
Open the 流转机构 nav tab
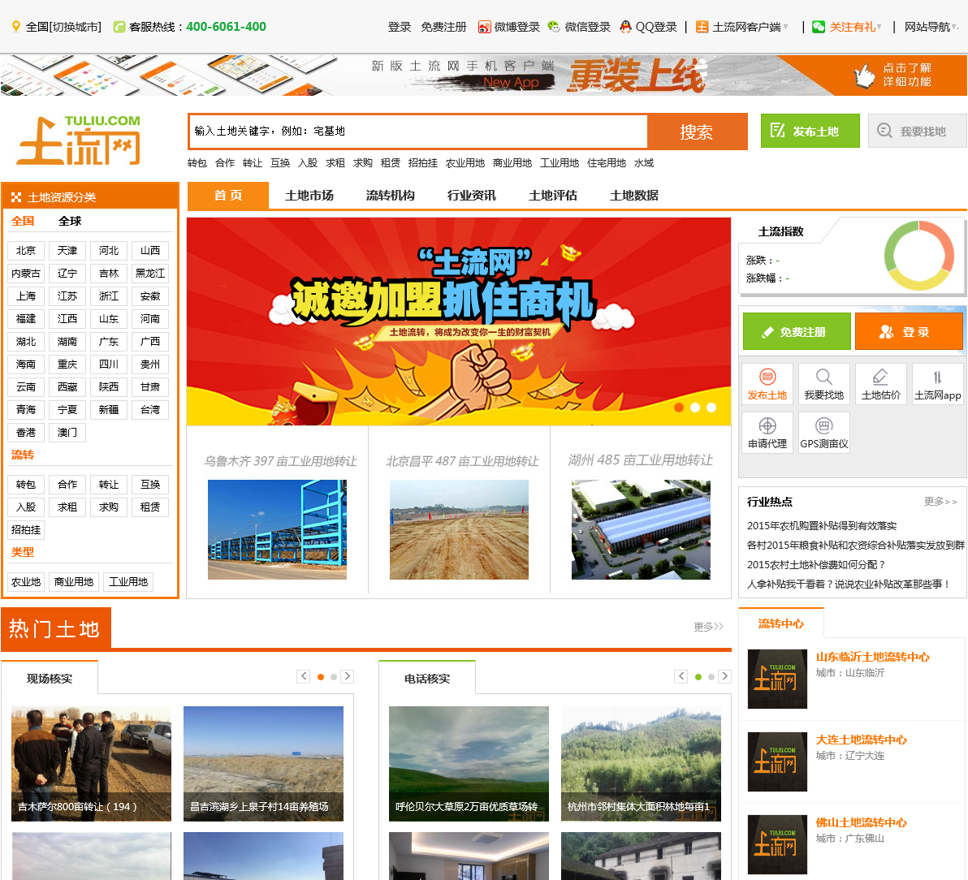(x=390, y=196)
